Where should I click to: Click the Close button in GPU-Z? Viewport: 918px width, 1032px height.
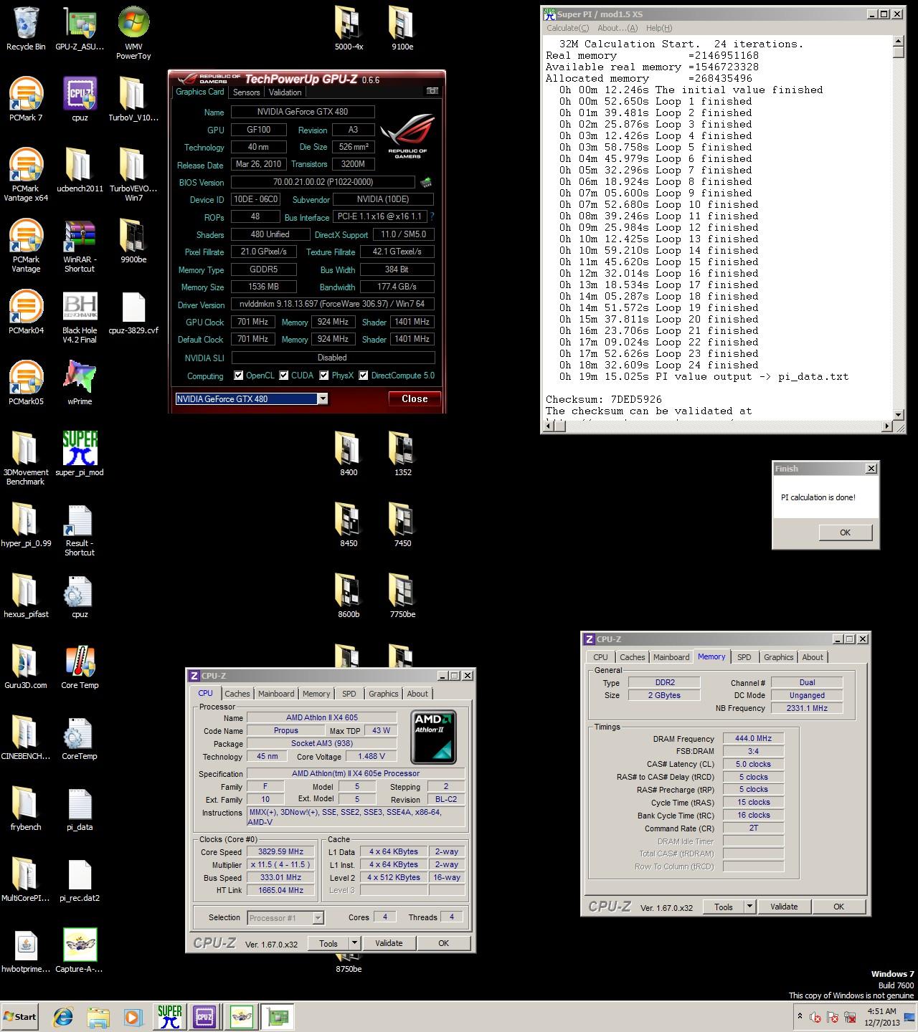[415, 399]
